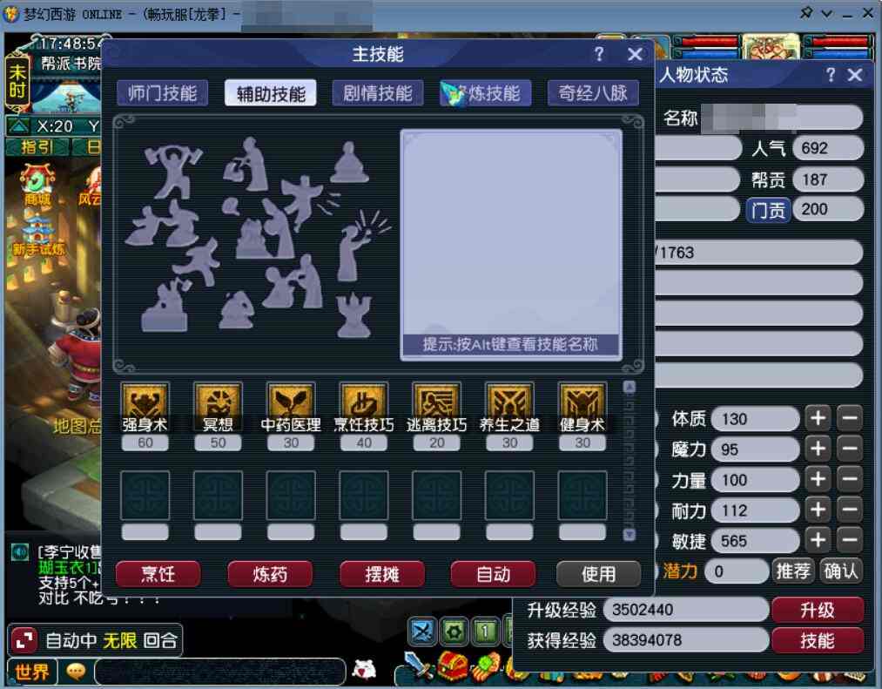Switch to the 修炼技能 tab
This screenshot has height=689, width=882.
pos(486,93)
